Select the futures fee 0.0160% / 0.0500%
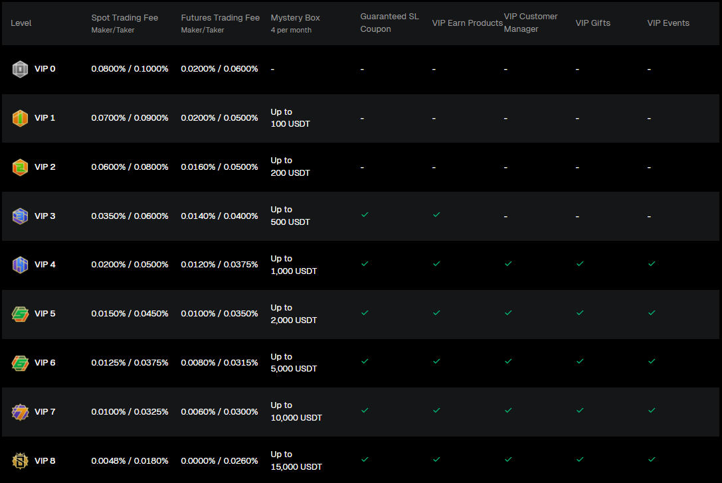This screenshot has width=722, height=483. [x=220, y=167]
